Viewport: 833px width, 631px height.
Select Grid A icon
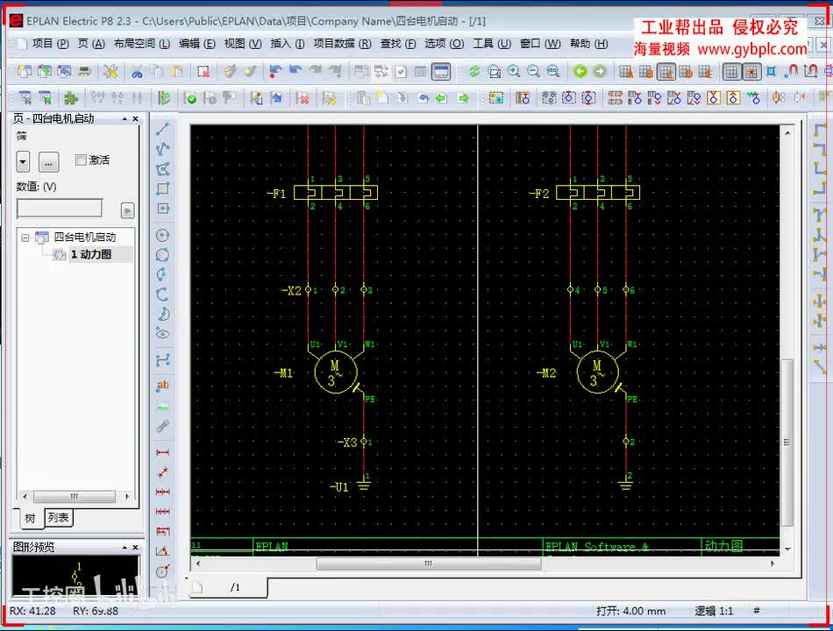click(x=626, y=72)
